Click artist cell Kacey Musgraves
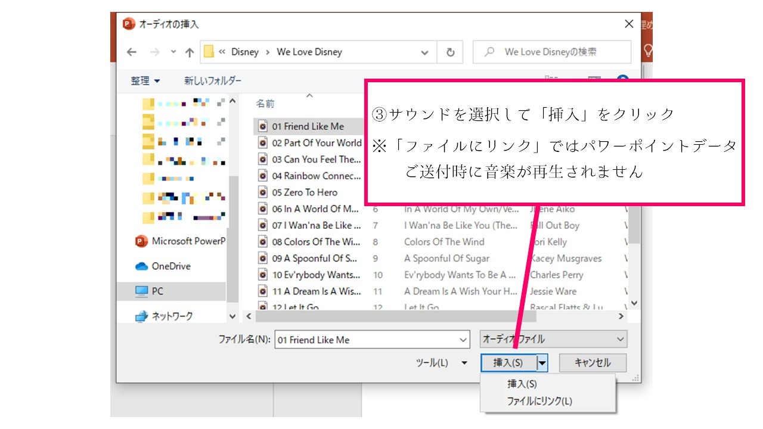 [x=566, y=259]
